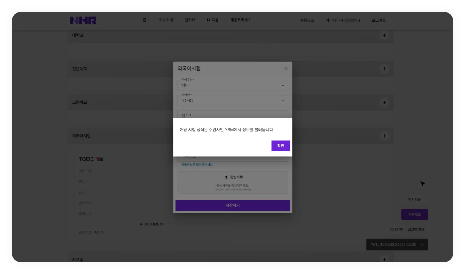Click the 등록번호를 입력해주세요 hint text
Viewport: 465px width, 274px height.
coord(197,165)
